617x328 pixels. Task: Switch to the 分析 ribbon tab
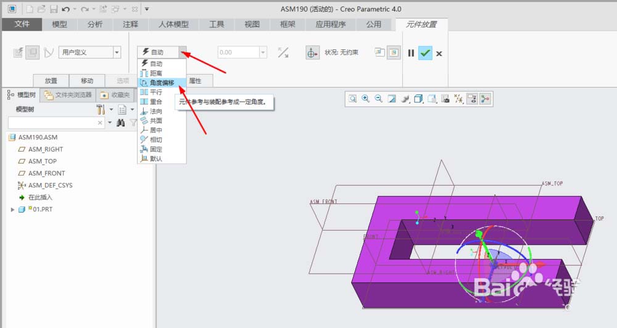95,25
